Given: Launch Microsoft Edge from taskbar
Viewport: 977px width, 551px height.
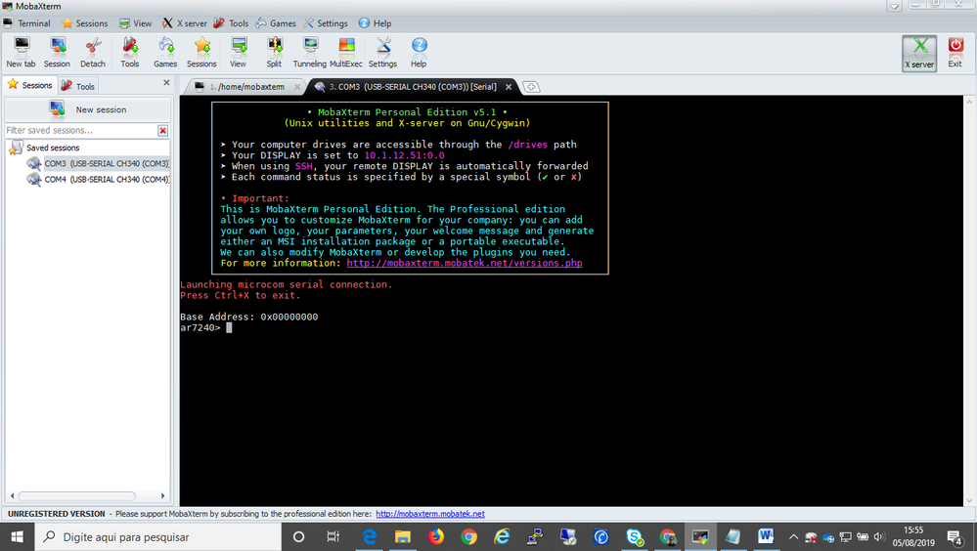Looking at the screenshot, I should (370, 536).
